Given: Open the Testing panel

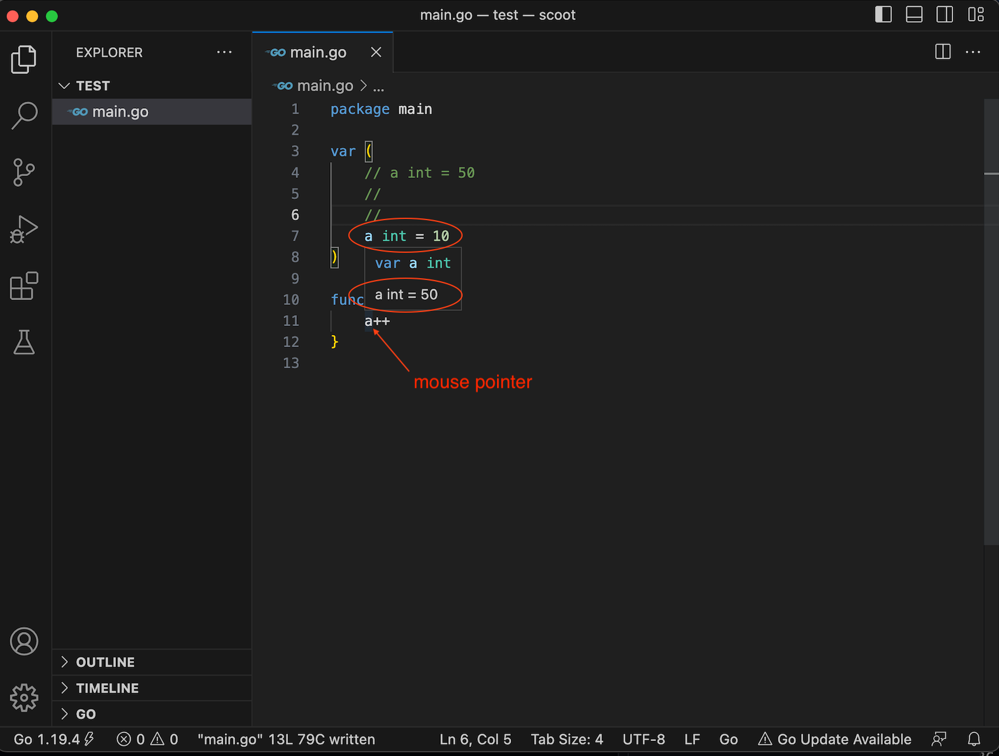Looking at the screenshot, I should tap(24, 342).
